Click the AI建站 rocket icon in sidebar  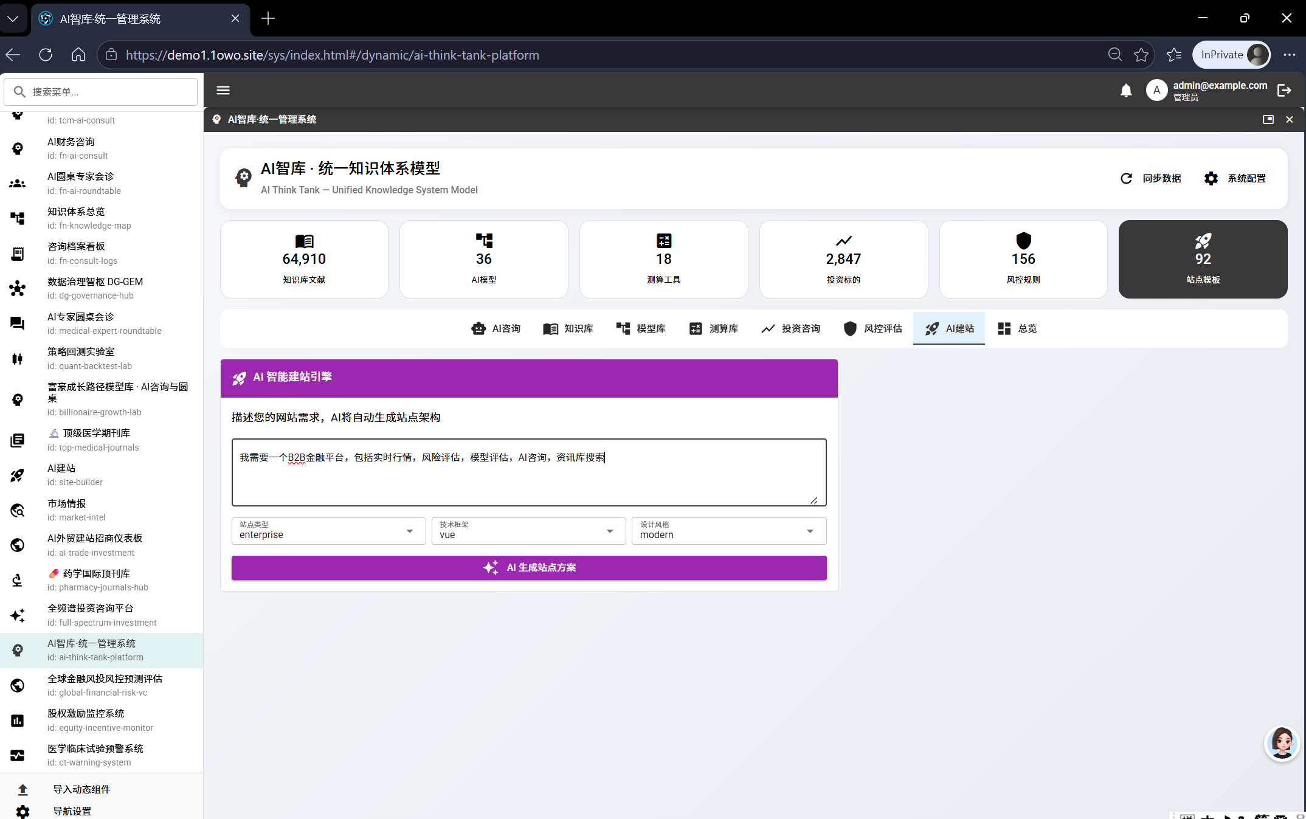coord(18,475)
